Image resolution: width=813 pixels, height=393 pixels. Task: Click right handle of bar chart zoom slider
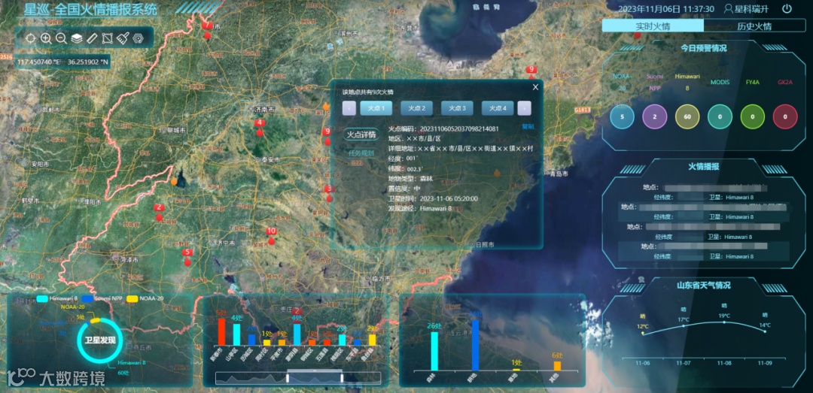click(x=342, y=378)
